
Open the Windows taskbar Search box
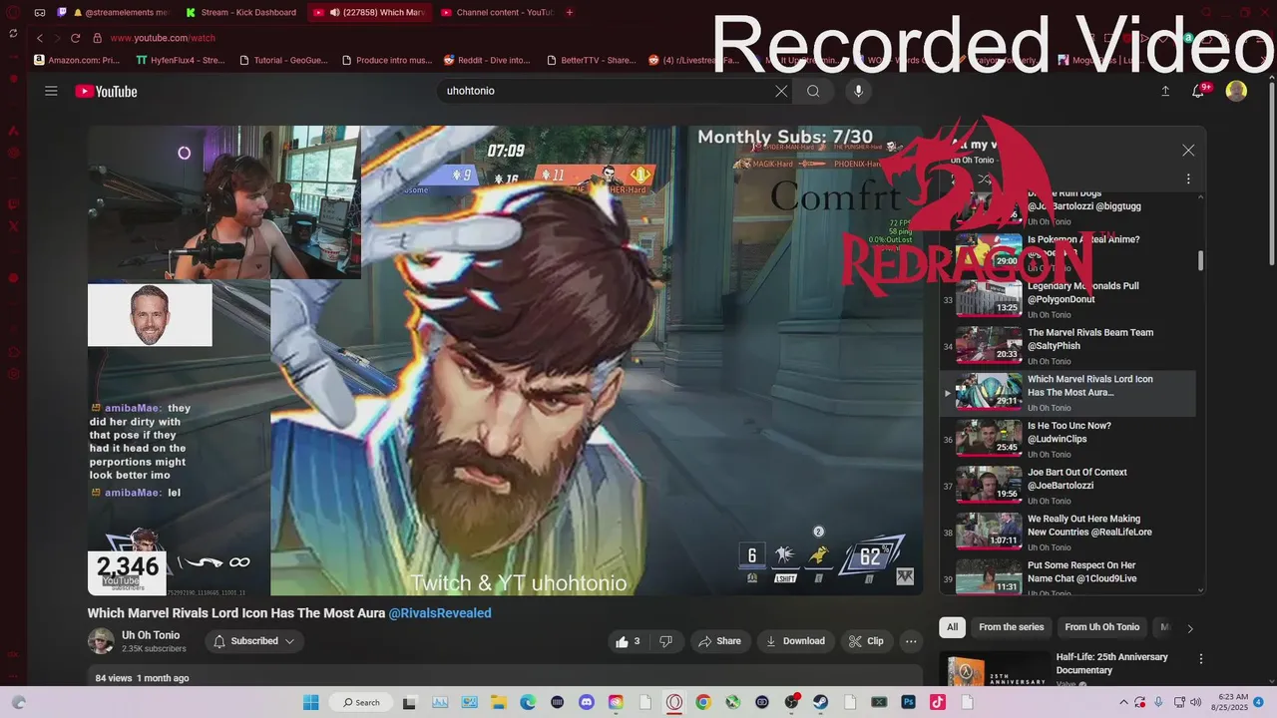[x=360, y=702]
